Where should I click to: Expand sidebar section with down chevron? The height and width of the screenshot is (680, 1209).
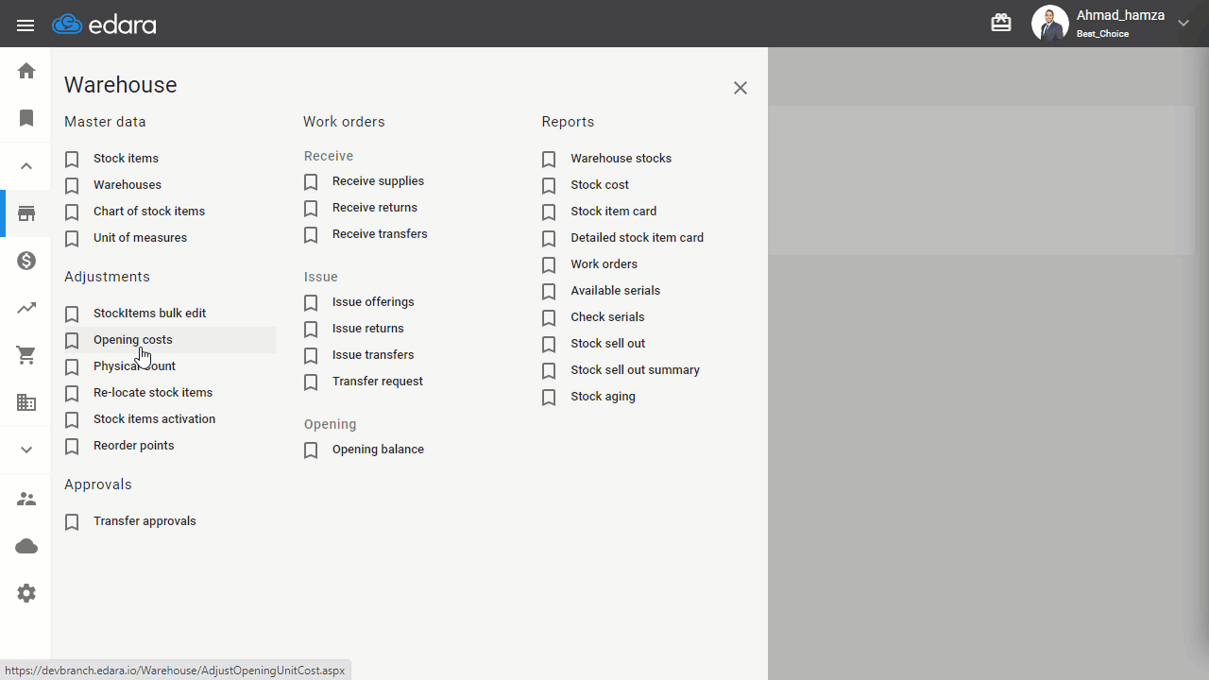(x=26, y=450)
